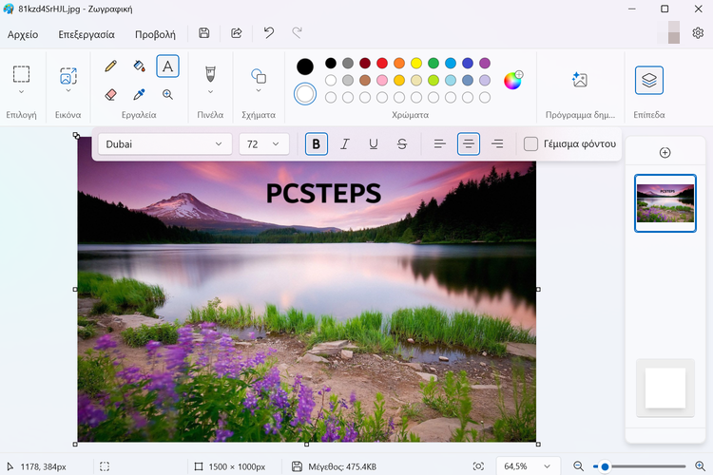
Task: Click the zoom in magnifier in status bar
Action: [701, 466]
